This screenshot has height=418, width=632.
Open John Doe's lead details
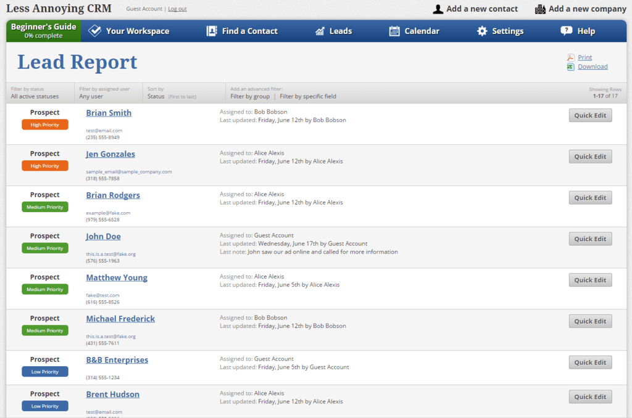click(103, 236)
